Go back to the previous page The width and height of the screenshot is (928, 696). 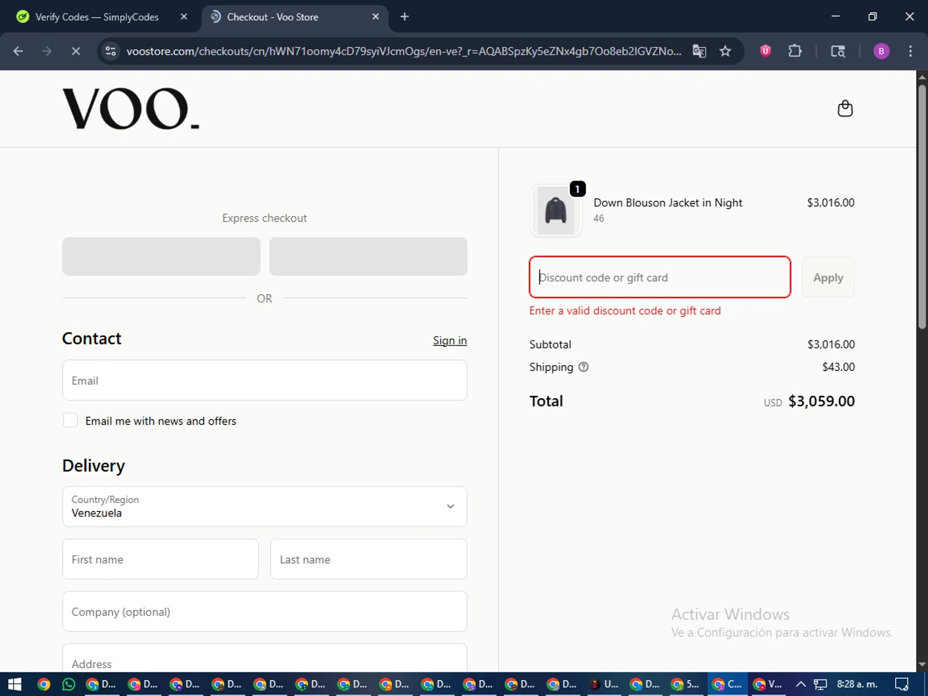tap(18, 51)
